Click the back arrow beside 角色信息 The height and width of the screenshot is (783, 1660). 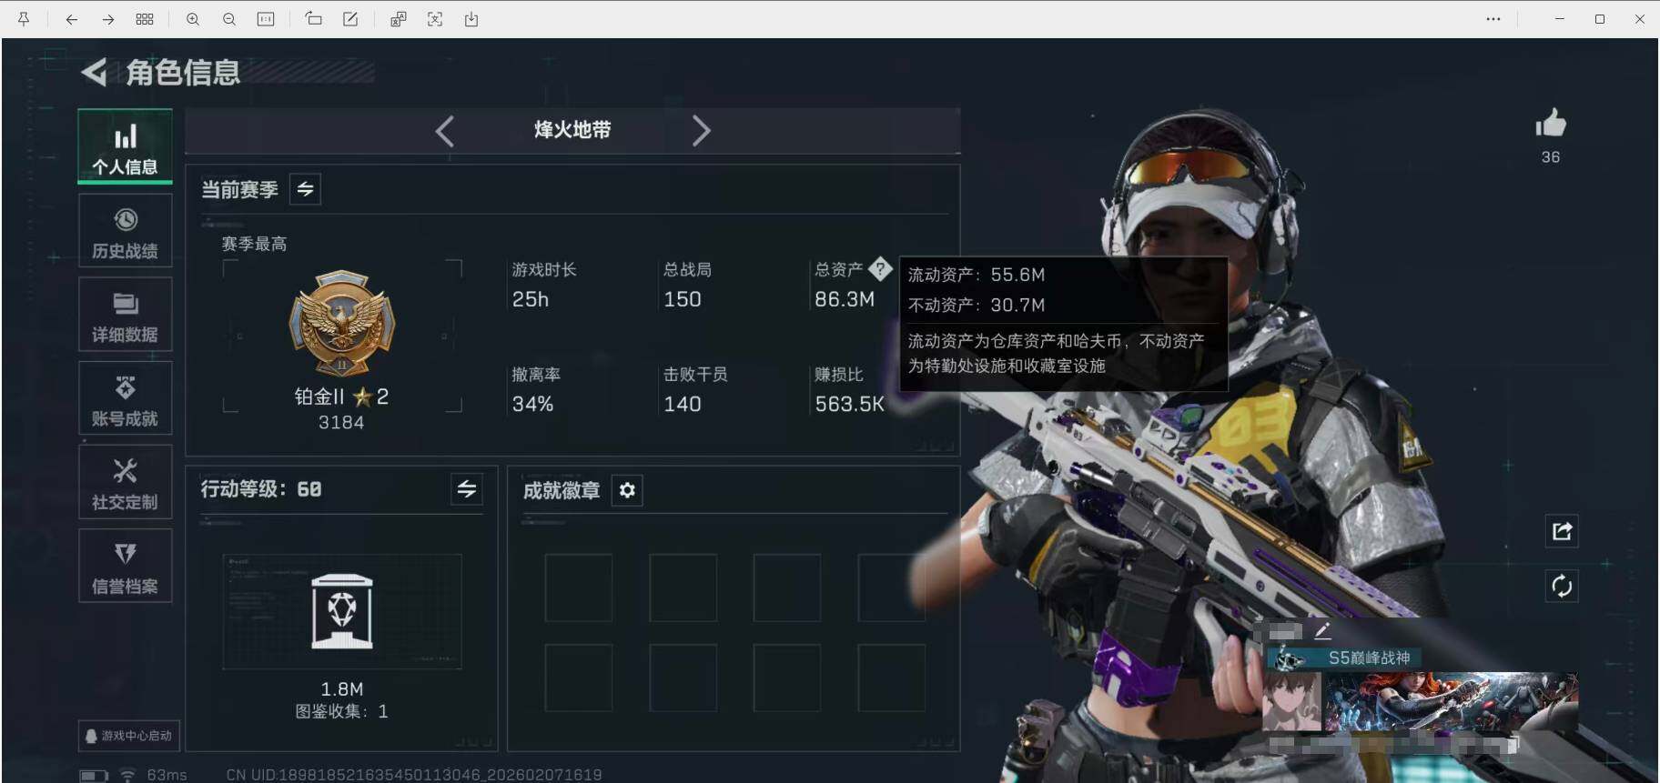[x=95, y=72]
